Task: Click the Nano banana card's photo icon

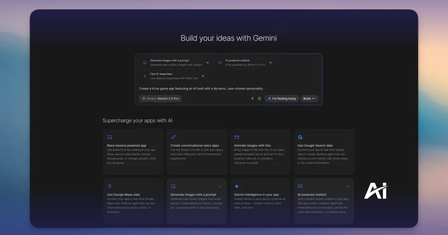Action: 110,137
